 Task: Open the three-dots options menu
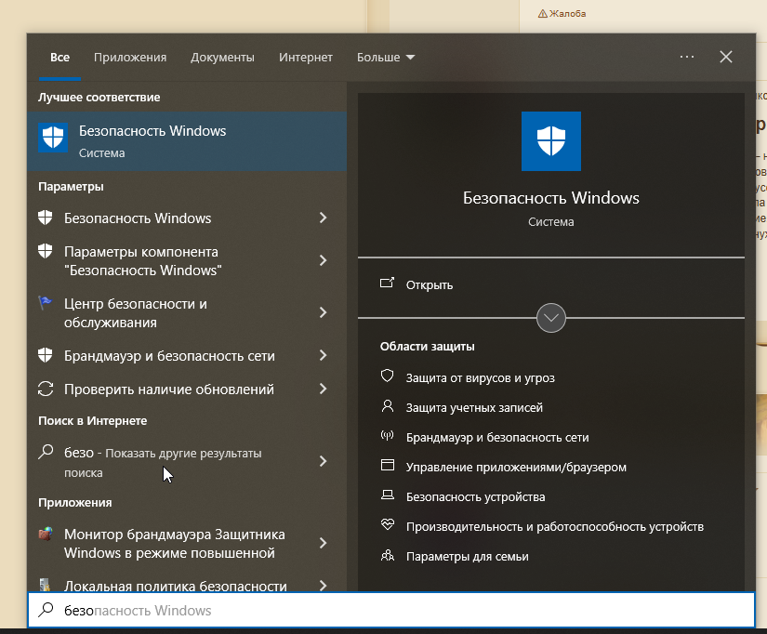[x=687, y=57]
